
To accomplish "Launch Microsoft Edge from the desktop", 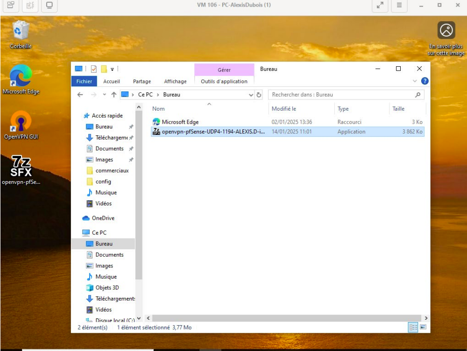I will [x=21, y=79].
